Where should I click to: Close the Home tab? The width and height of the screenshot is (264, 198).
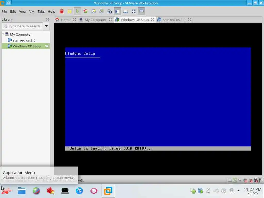[75, 20]
